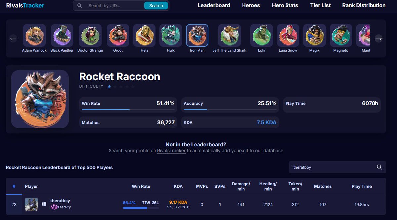Click the 9.17 KDA value for theratboy

178,202
